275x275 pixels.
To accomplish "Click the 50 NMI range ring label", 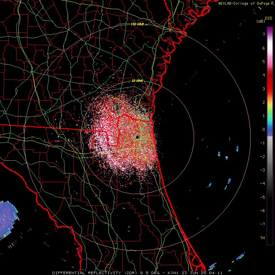I will click(x=137, y=81).
